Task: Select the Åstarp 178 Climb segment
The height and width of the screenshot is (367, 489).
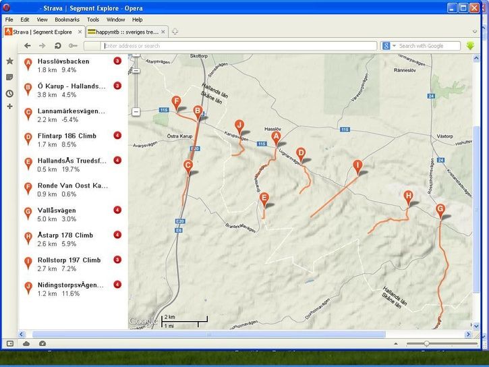Action: (x=73, y=239)
